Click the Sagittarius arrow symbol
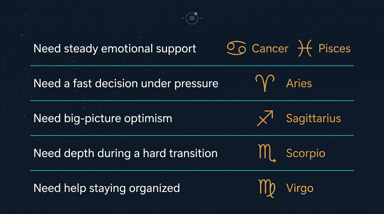 click(265, 118)
